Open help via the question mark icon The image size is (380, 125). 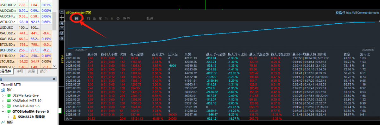pos(62,28)
